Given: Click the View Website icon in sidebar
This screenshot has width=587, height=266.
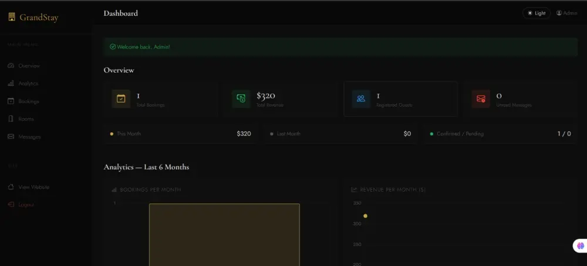Looking at the screenshot, I should (11, 187).
